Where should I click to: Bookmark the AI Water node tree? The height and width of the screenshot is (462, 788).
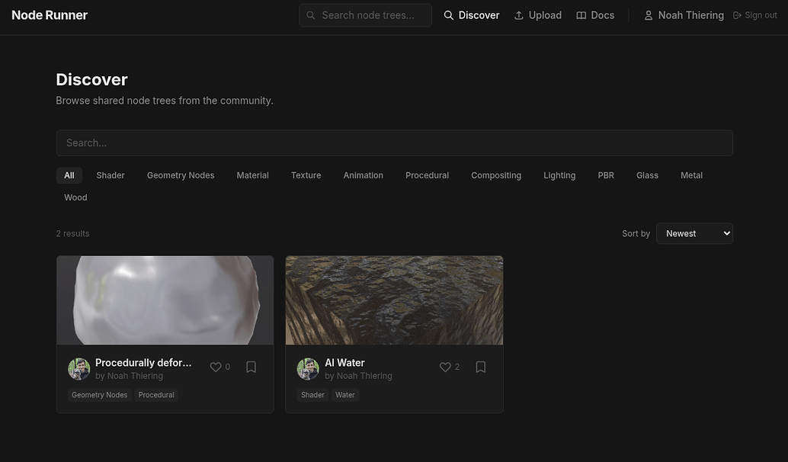481,367
